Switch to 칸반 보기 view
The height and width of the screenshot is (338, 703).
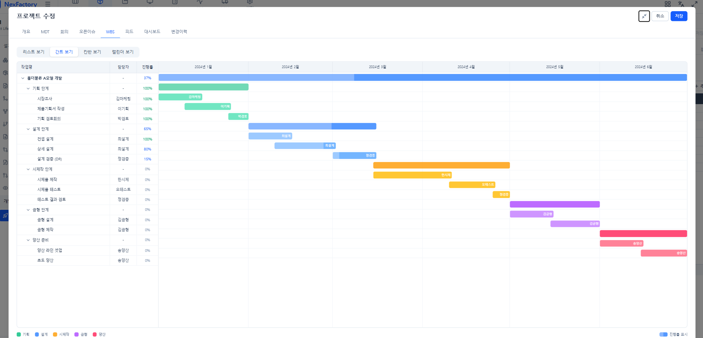[92, 52]
